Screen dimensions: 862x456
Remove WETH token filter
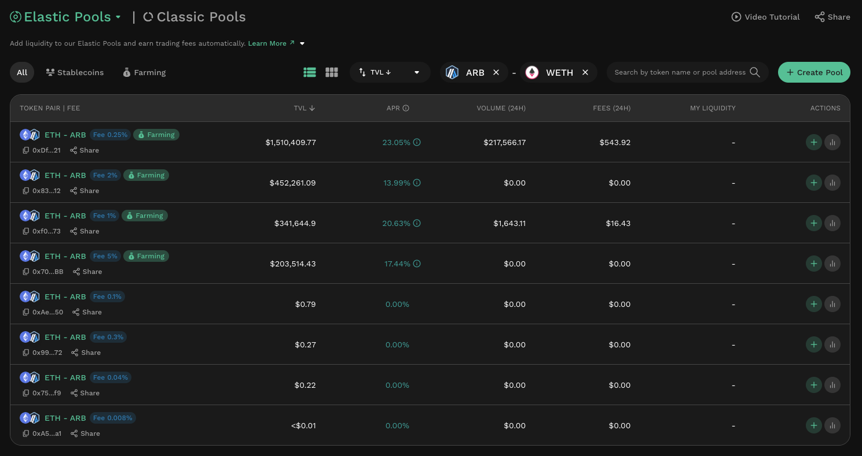point(585,72)
